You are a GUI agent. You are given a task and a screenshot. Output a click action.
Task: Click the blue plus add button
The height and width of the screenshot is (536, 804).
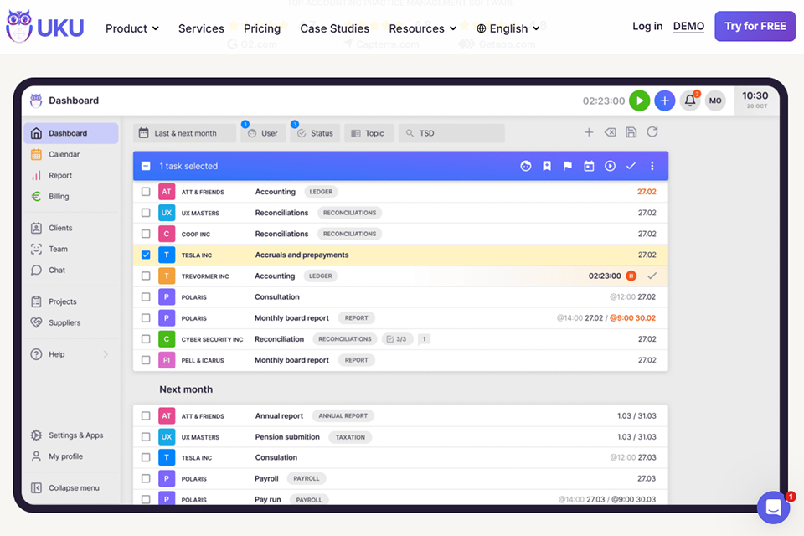[664, 100]
